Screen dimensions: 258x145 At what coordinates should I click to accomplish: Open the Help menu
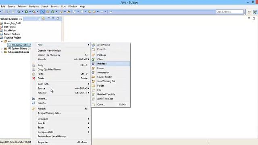tap(82, 6)
